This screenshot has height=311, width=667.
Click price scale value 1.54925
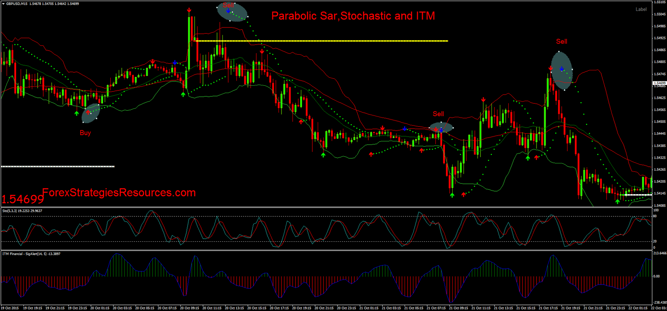point(660,38)
